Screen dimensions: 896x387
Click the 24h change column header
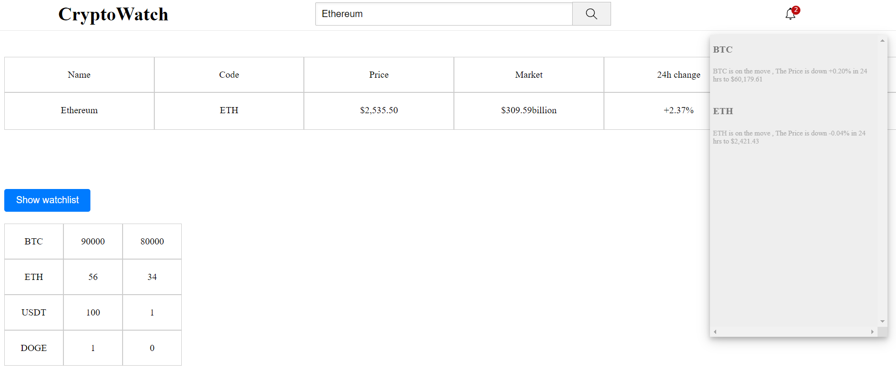[x=678, y=75]
